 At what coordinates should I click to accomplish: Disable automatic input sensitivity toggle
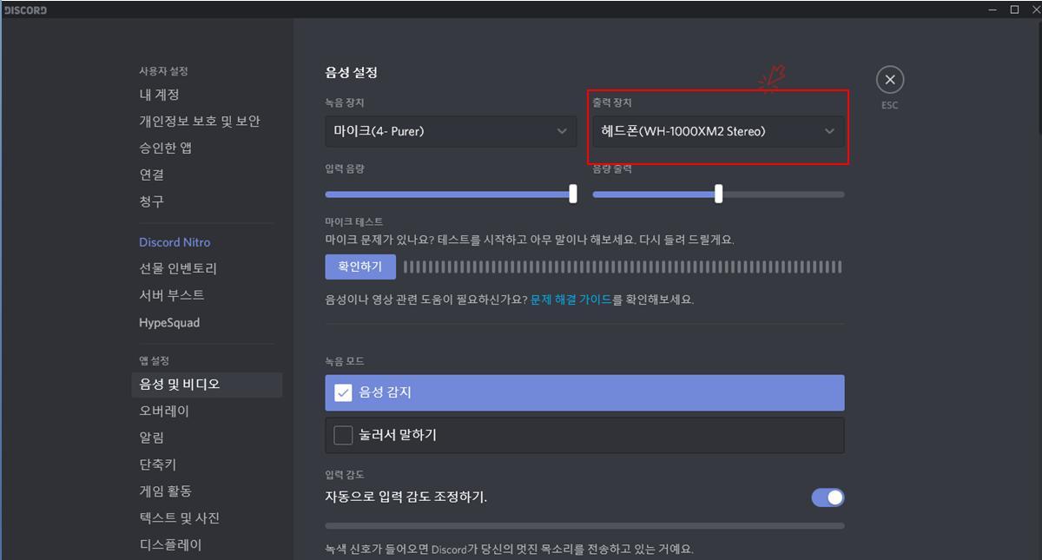[828, 497]
